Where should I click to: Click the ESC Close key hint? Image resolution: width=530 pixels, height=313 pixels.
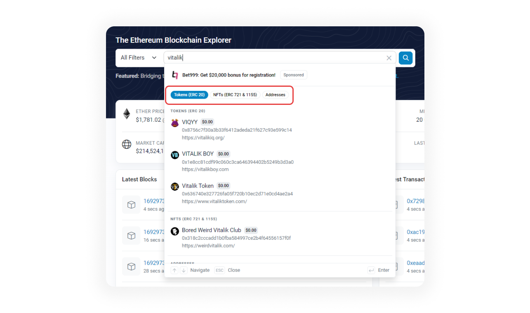227,270
